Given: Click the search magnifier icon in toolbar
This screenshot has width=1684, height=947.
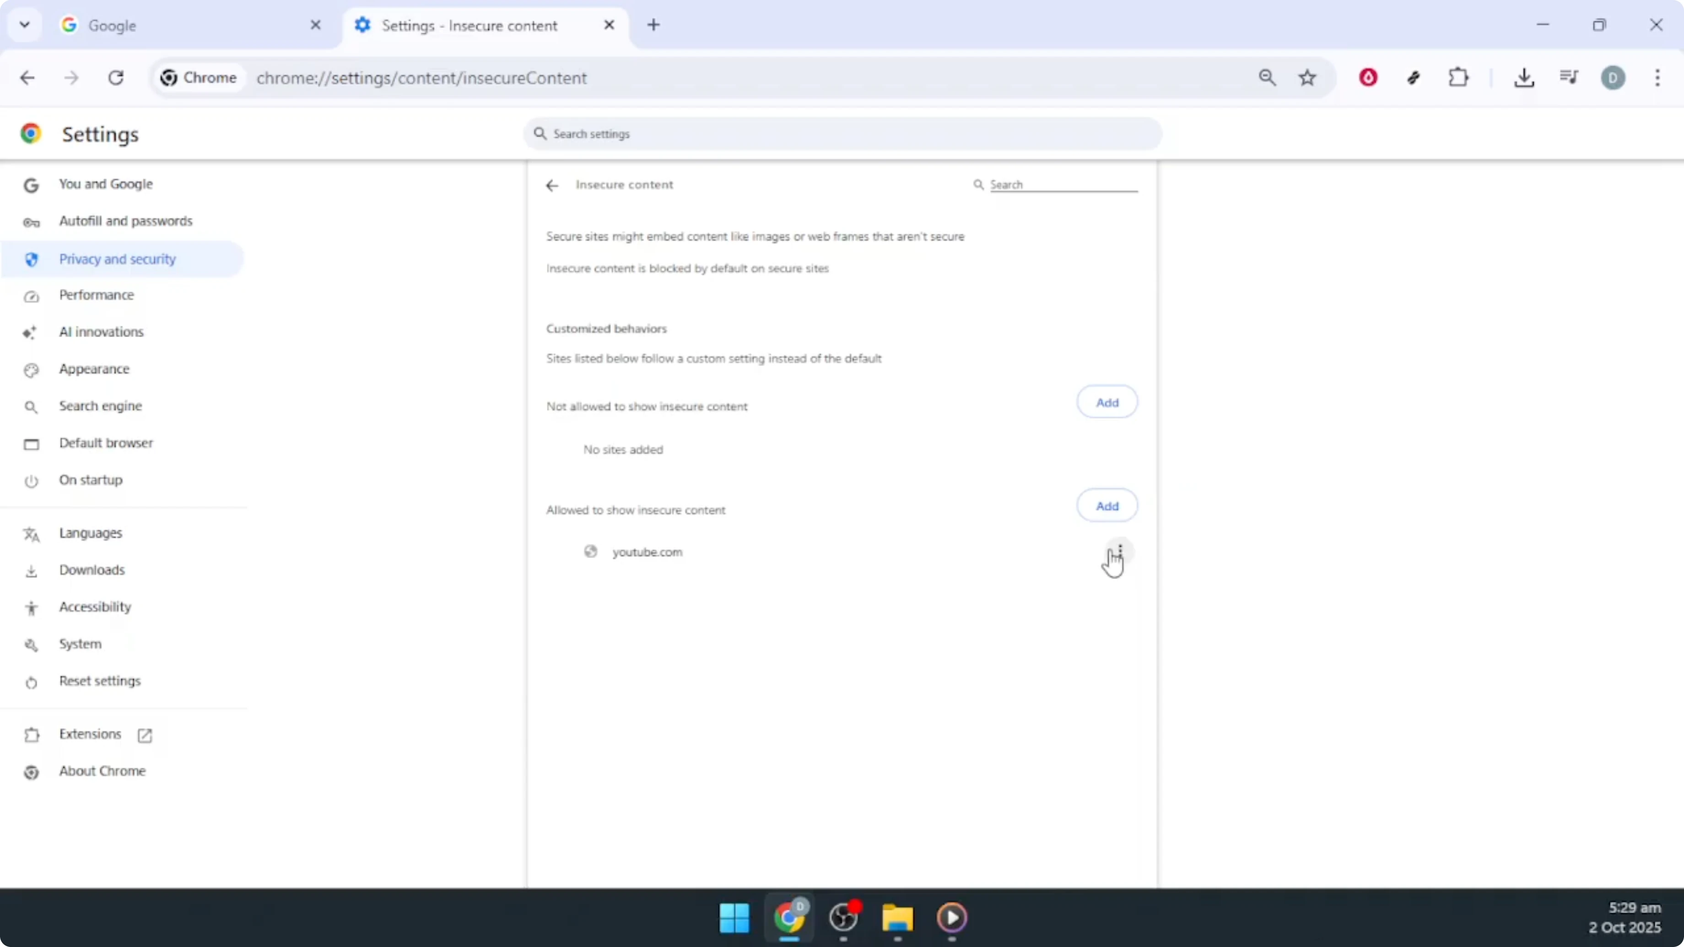Looking at the screenshot, I should click(x=1268, y=78).
